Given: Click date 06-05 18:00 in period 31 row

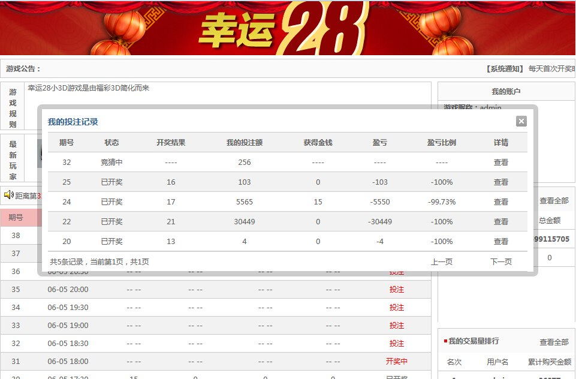Looking at the screenshot, I should (68, 362).
